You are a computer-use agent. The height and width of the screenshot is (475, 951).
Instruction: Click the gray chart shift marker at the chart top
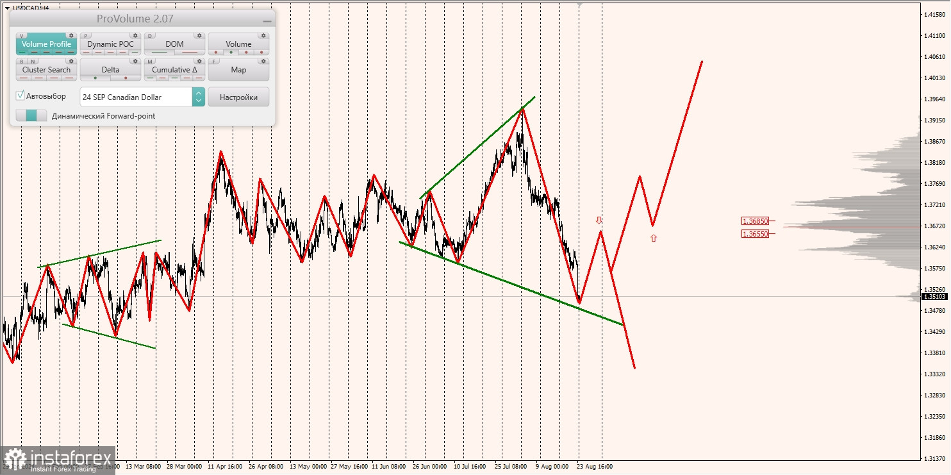580,4
